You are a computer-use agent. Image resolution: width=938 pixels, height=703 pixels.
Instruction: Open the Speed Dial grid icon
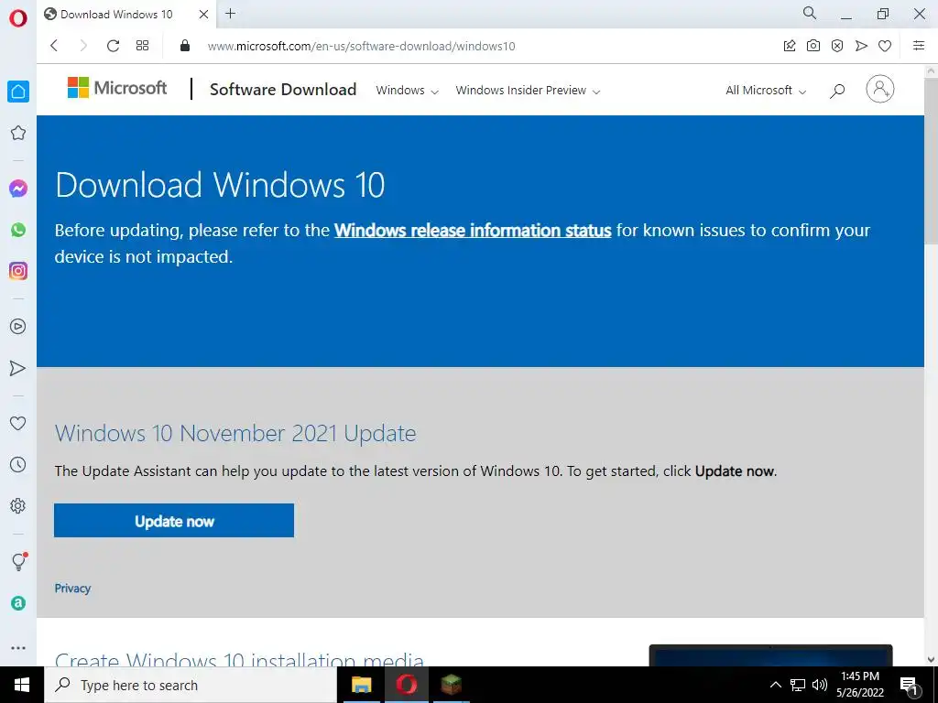click(x=142, y=46)
